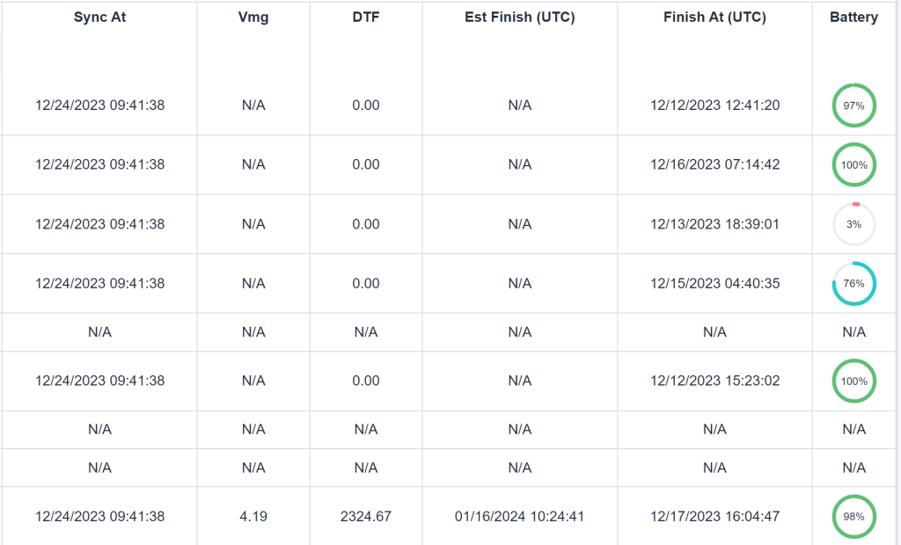This screenshot has width=901, height=545.
Task: Sort by the Vmg column header
Action: 253,18
